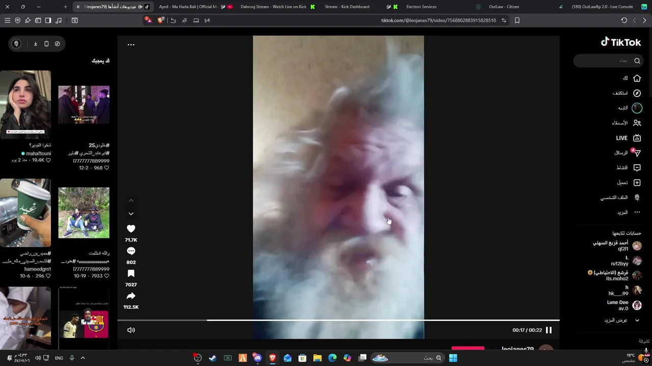Toggle the browser sidebar panel
Image resolution: width=652 pixels, height=366 pixels.
point(48,20)
